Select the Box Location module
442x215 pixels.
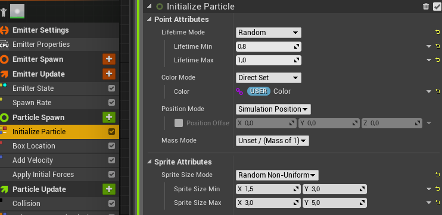click(x=34, y=146)
